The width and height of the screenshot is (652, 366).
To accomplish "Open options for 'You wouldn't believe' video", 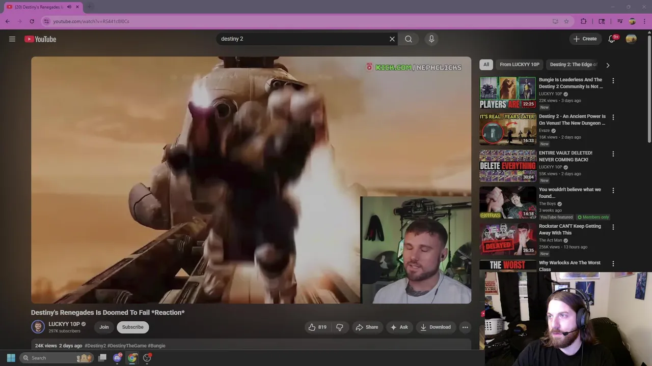I will coord(613,191).
